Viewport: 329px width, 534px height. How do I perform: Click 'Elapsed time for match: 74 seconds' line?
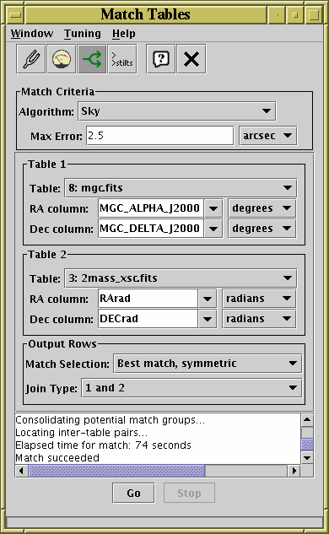click(x=103, y=445)
